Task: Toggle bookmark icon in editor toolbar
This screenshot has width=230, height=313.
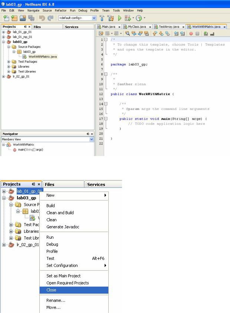Action: coord(168,33)
